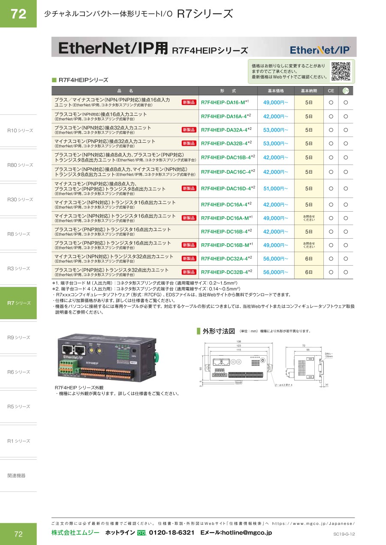The height and width of the screenshot is (545, 386).
Task: Click the 品名 column header
Action: tap(125, 91)
